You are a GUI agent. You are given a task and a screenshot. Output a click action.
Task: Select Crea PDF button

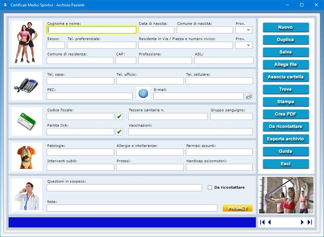[285, 114]
